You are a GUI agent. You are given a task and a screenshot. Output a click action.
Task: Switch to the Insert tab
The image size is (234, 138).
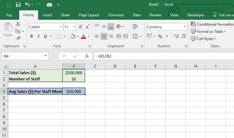47,15
